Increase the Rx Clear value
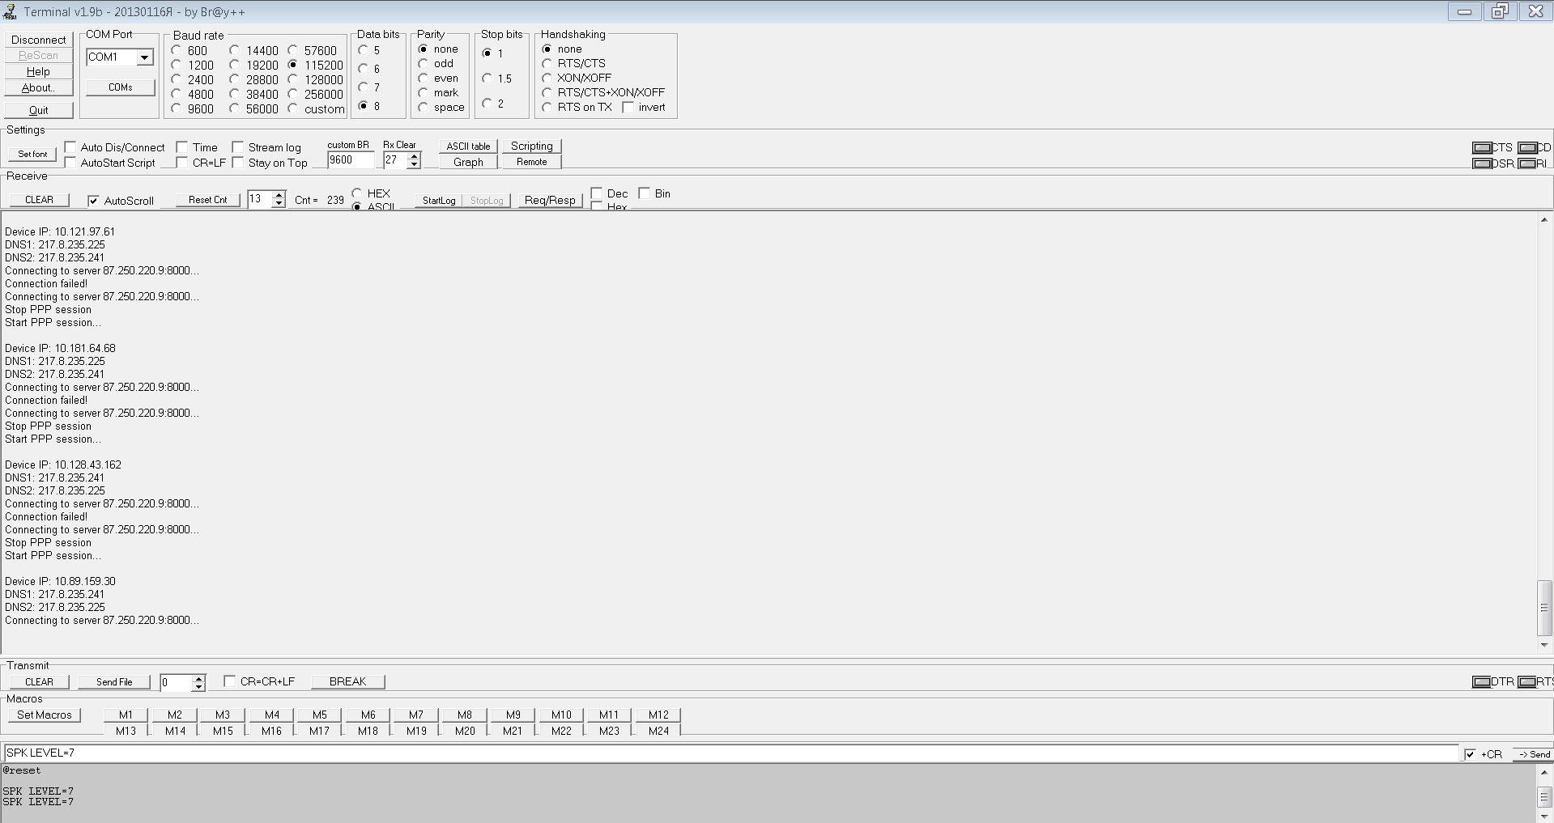1554x823 pixels. click(x=414, y=156)
